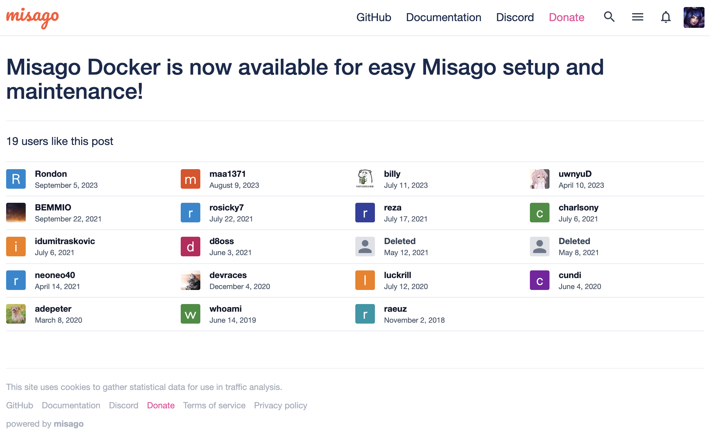The image size is (710, 438).
Task: Click the pink Donate header link
Action: coord(566,17)
